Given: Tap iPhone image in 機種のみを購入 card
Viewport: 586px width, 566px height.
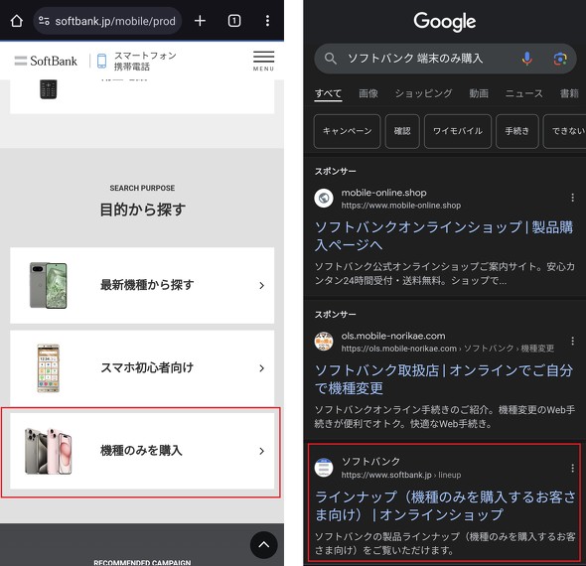Looking at the screenshot, I should point(49,451).
